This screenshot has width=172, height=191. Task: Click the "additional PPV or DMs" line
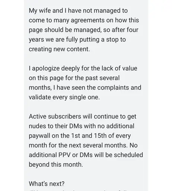(x=86, y=155)
